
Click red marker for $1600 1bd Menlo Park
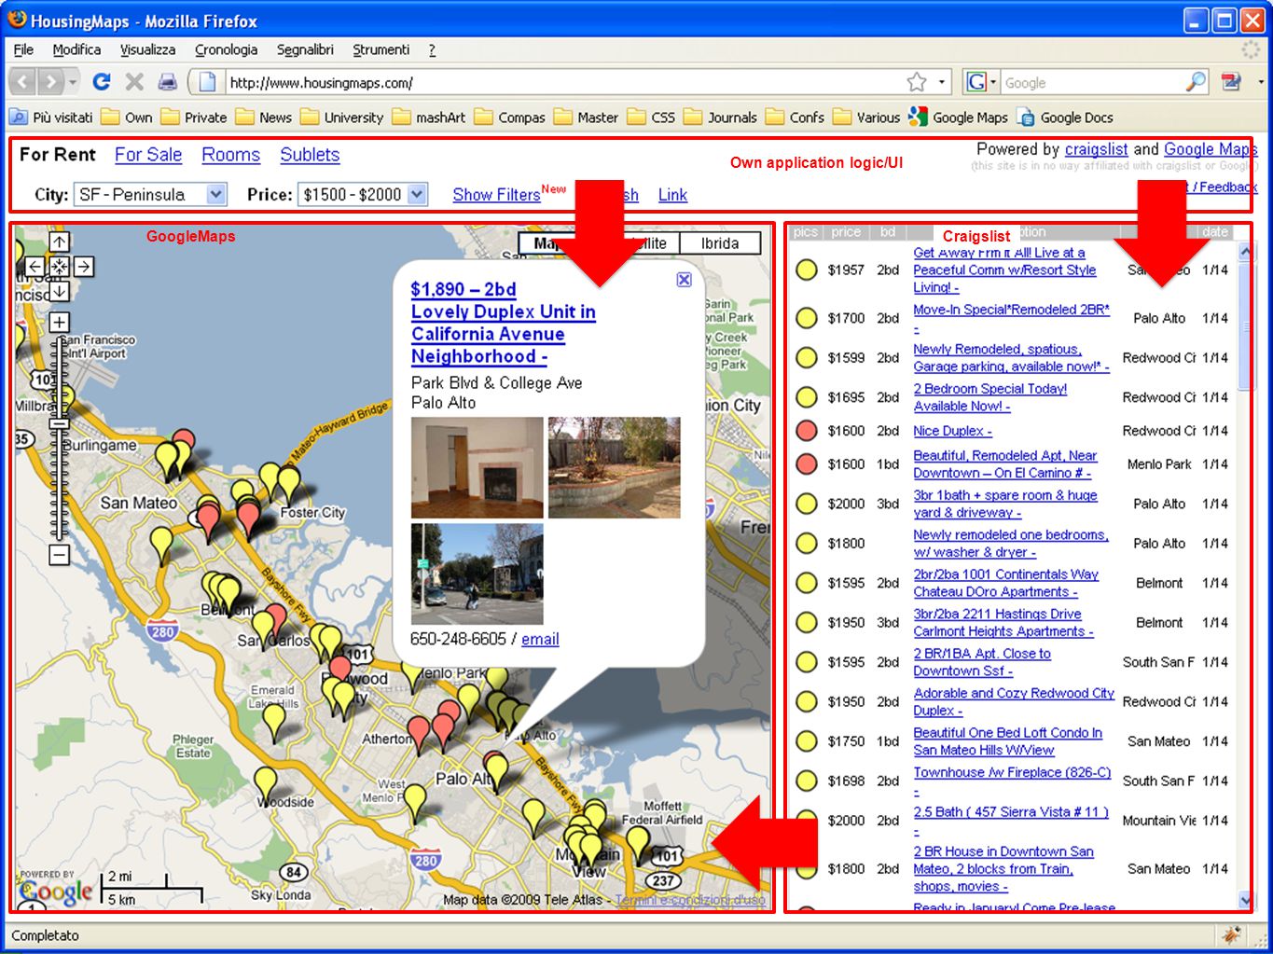click(807, 464)
